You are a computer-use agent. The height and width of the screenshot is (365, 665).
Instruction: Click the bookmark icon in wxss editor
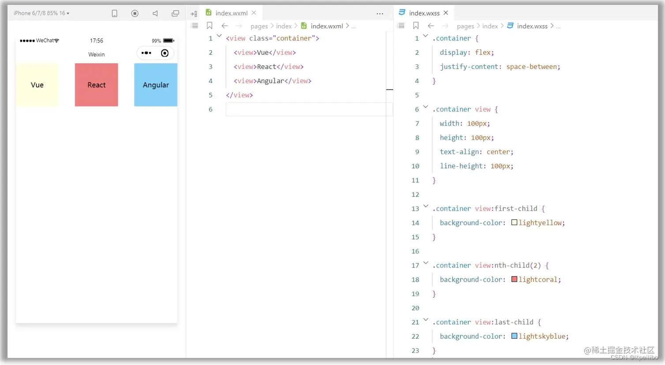(x=416, y=26)
